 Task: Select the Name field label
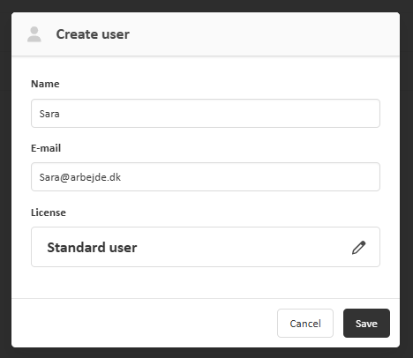[x=45, y=84]
